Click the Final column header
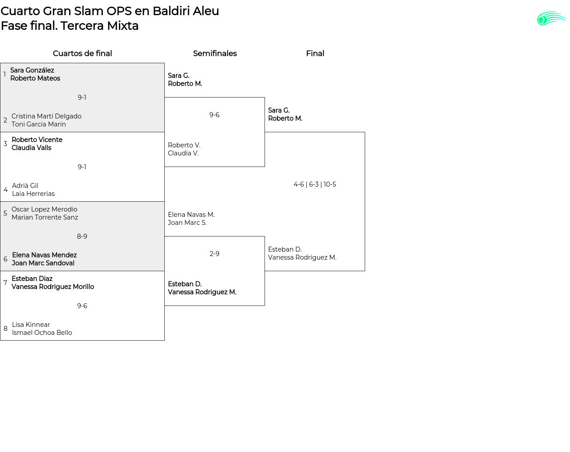The height and width of the screenshot is (452, 570). pos(315,53)
